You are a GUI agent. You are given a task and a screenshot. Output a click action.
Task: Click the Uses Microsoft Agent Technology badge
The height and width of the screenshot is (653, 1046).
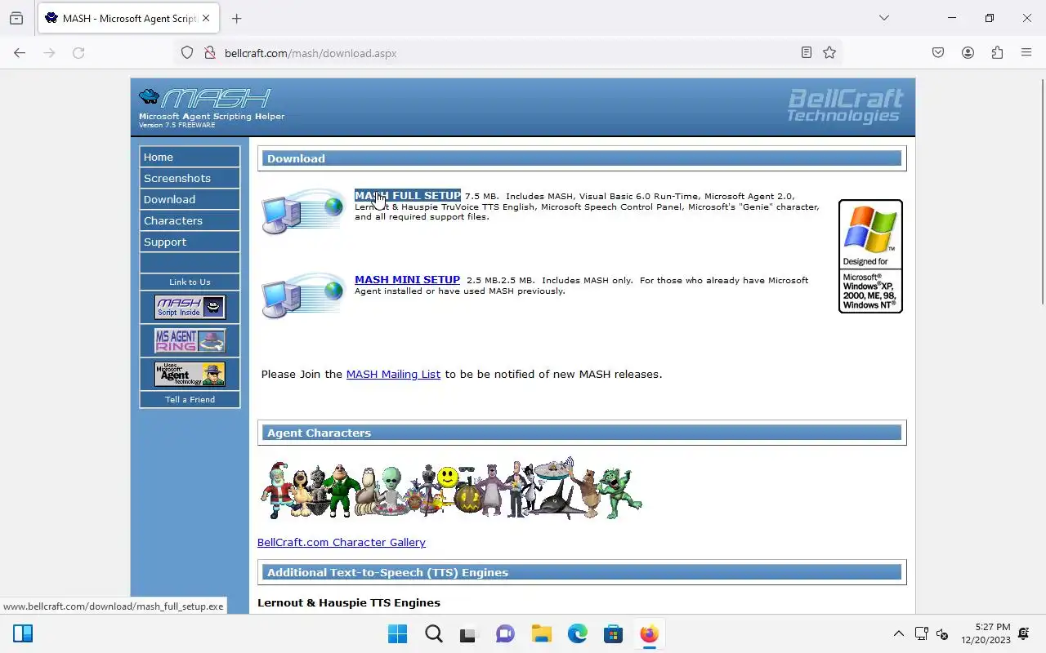tap(190, 375)
